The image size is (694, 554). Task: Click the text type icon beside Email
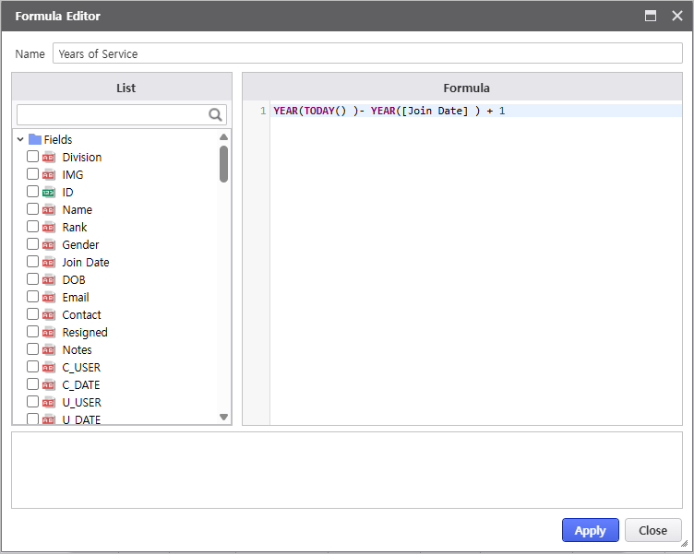tap(49, 298)
